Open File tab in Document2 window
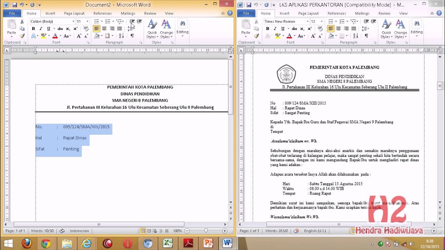445x250 pixels. click(12, 13)
